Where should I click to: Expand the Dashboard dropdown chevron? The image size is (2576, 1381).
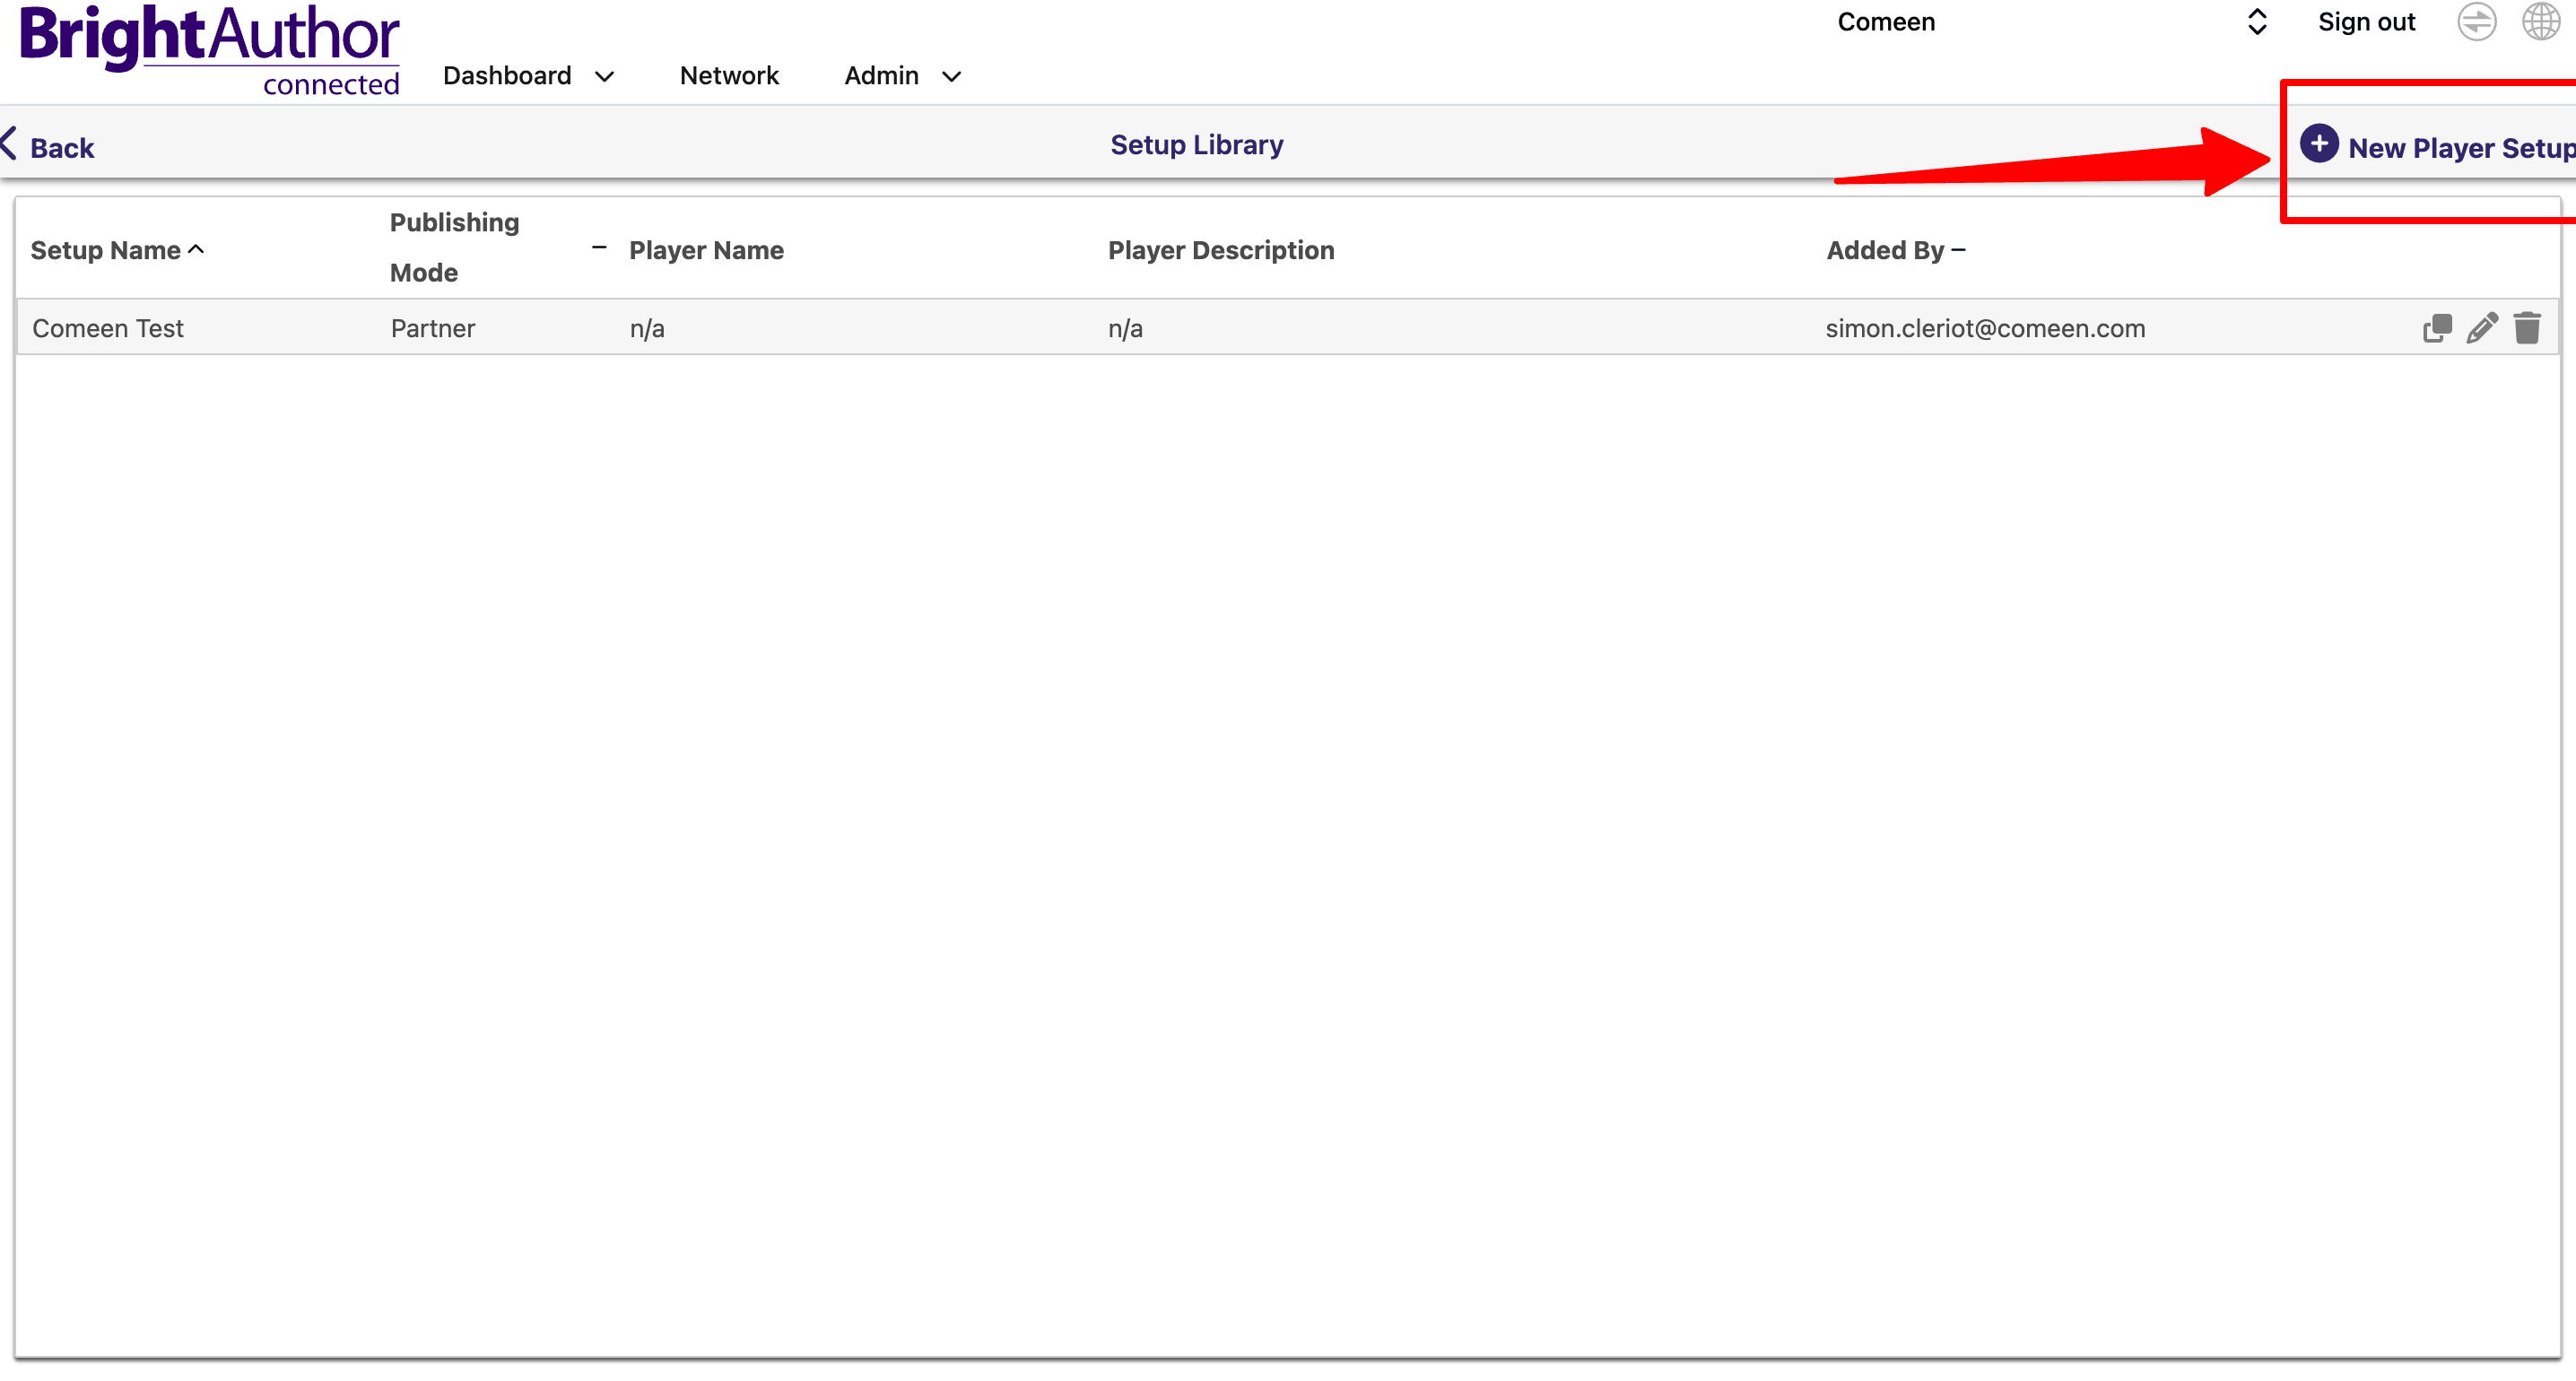604,77
